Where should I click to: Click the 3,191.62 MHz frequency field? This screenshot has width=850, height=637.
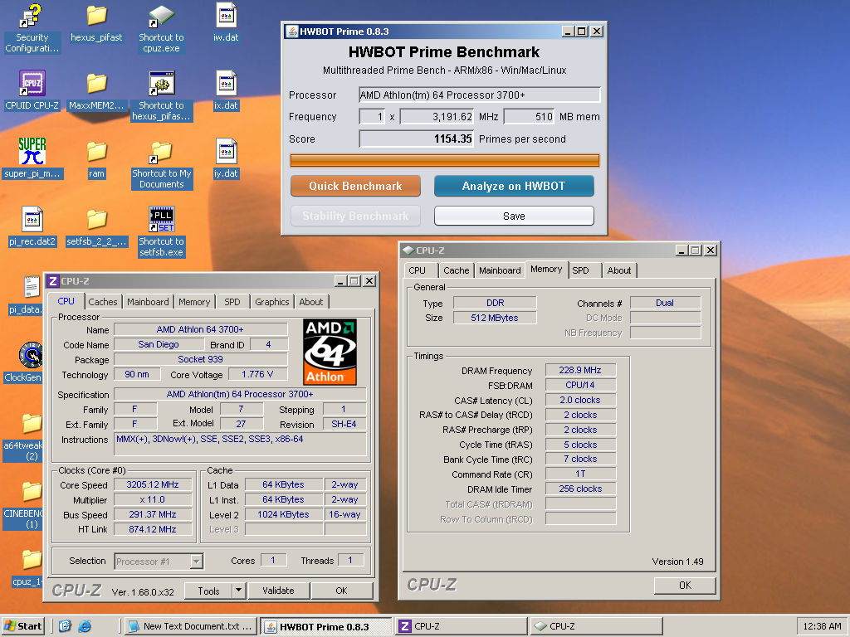click(x=437, y=116)
